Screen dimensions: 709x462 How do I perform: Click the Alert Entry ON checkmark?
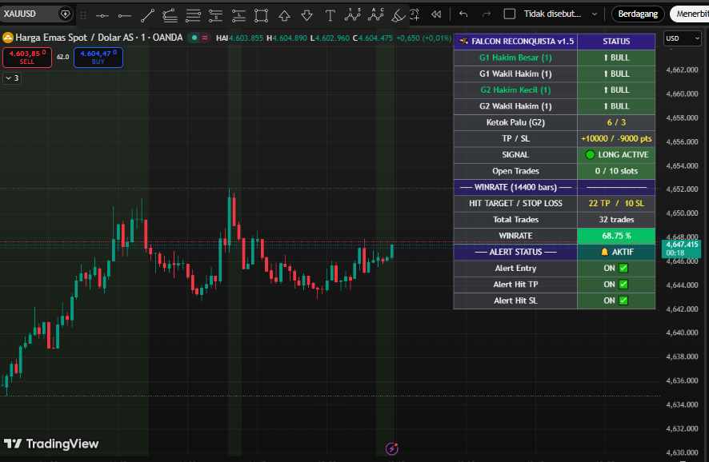click(623, 269)
